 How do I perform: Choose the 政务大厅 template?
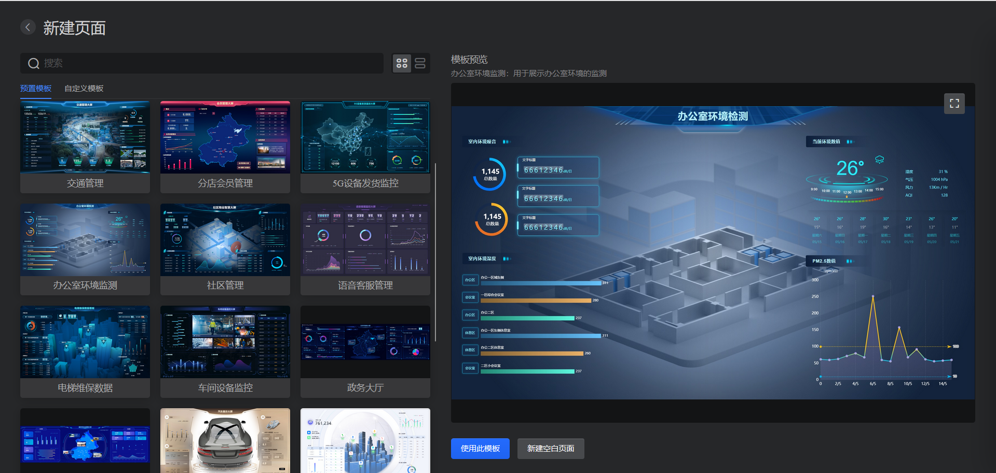tap(365, 341)
